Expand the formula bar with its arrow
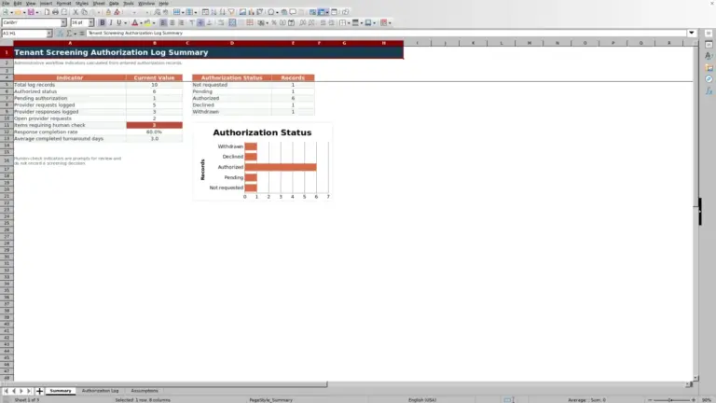Viewport: 716px width, 403px height. [692, 33]
